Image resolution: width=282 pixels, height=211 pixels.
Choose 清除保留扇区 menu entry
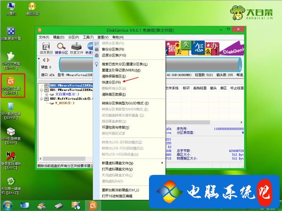(114, 76)
